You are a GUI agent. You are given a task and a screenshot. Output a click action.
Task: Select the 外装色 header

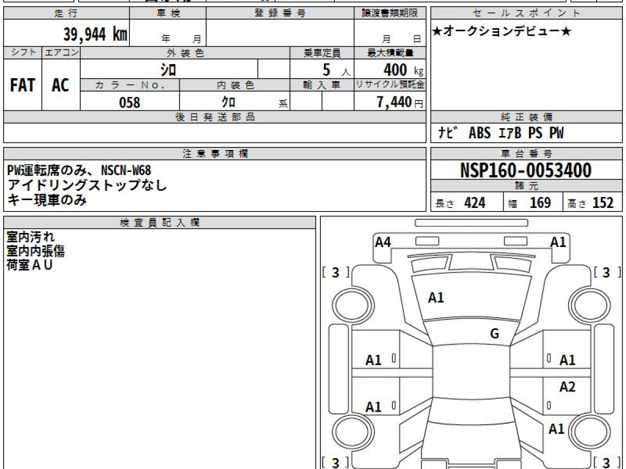(185, 53)
